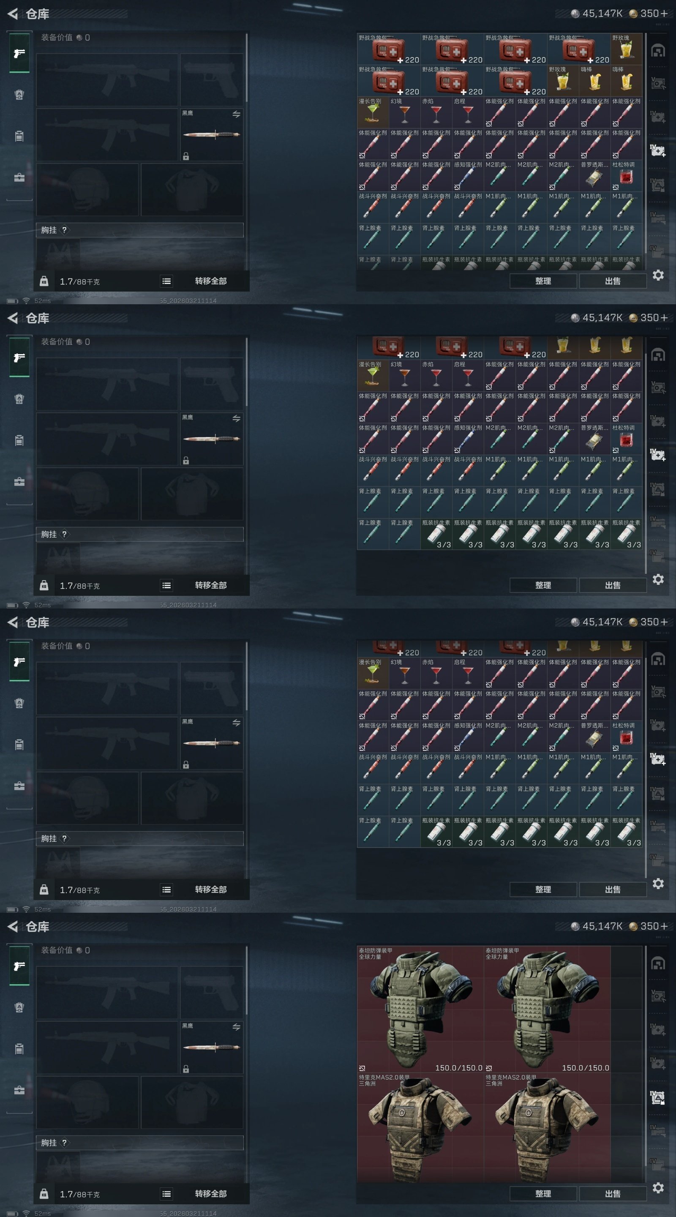The height and width of the screenshot is (1217, 676).
Task: Open the 胸挂 help icon in topmost view
Action: click(x=64, y=230)
